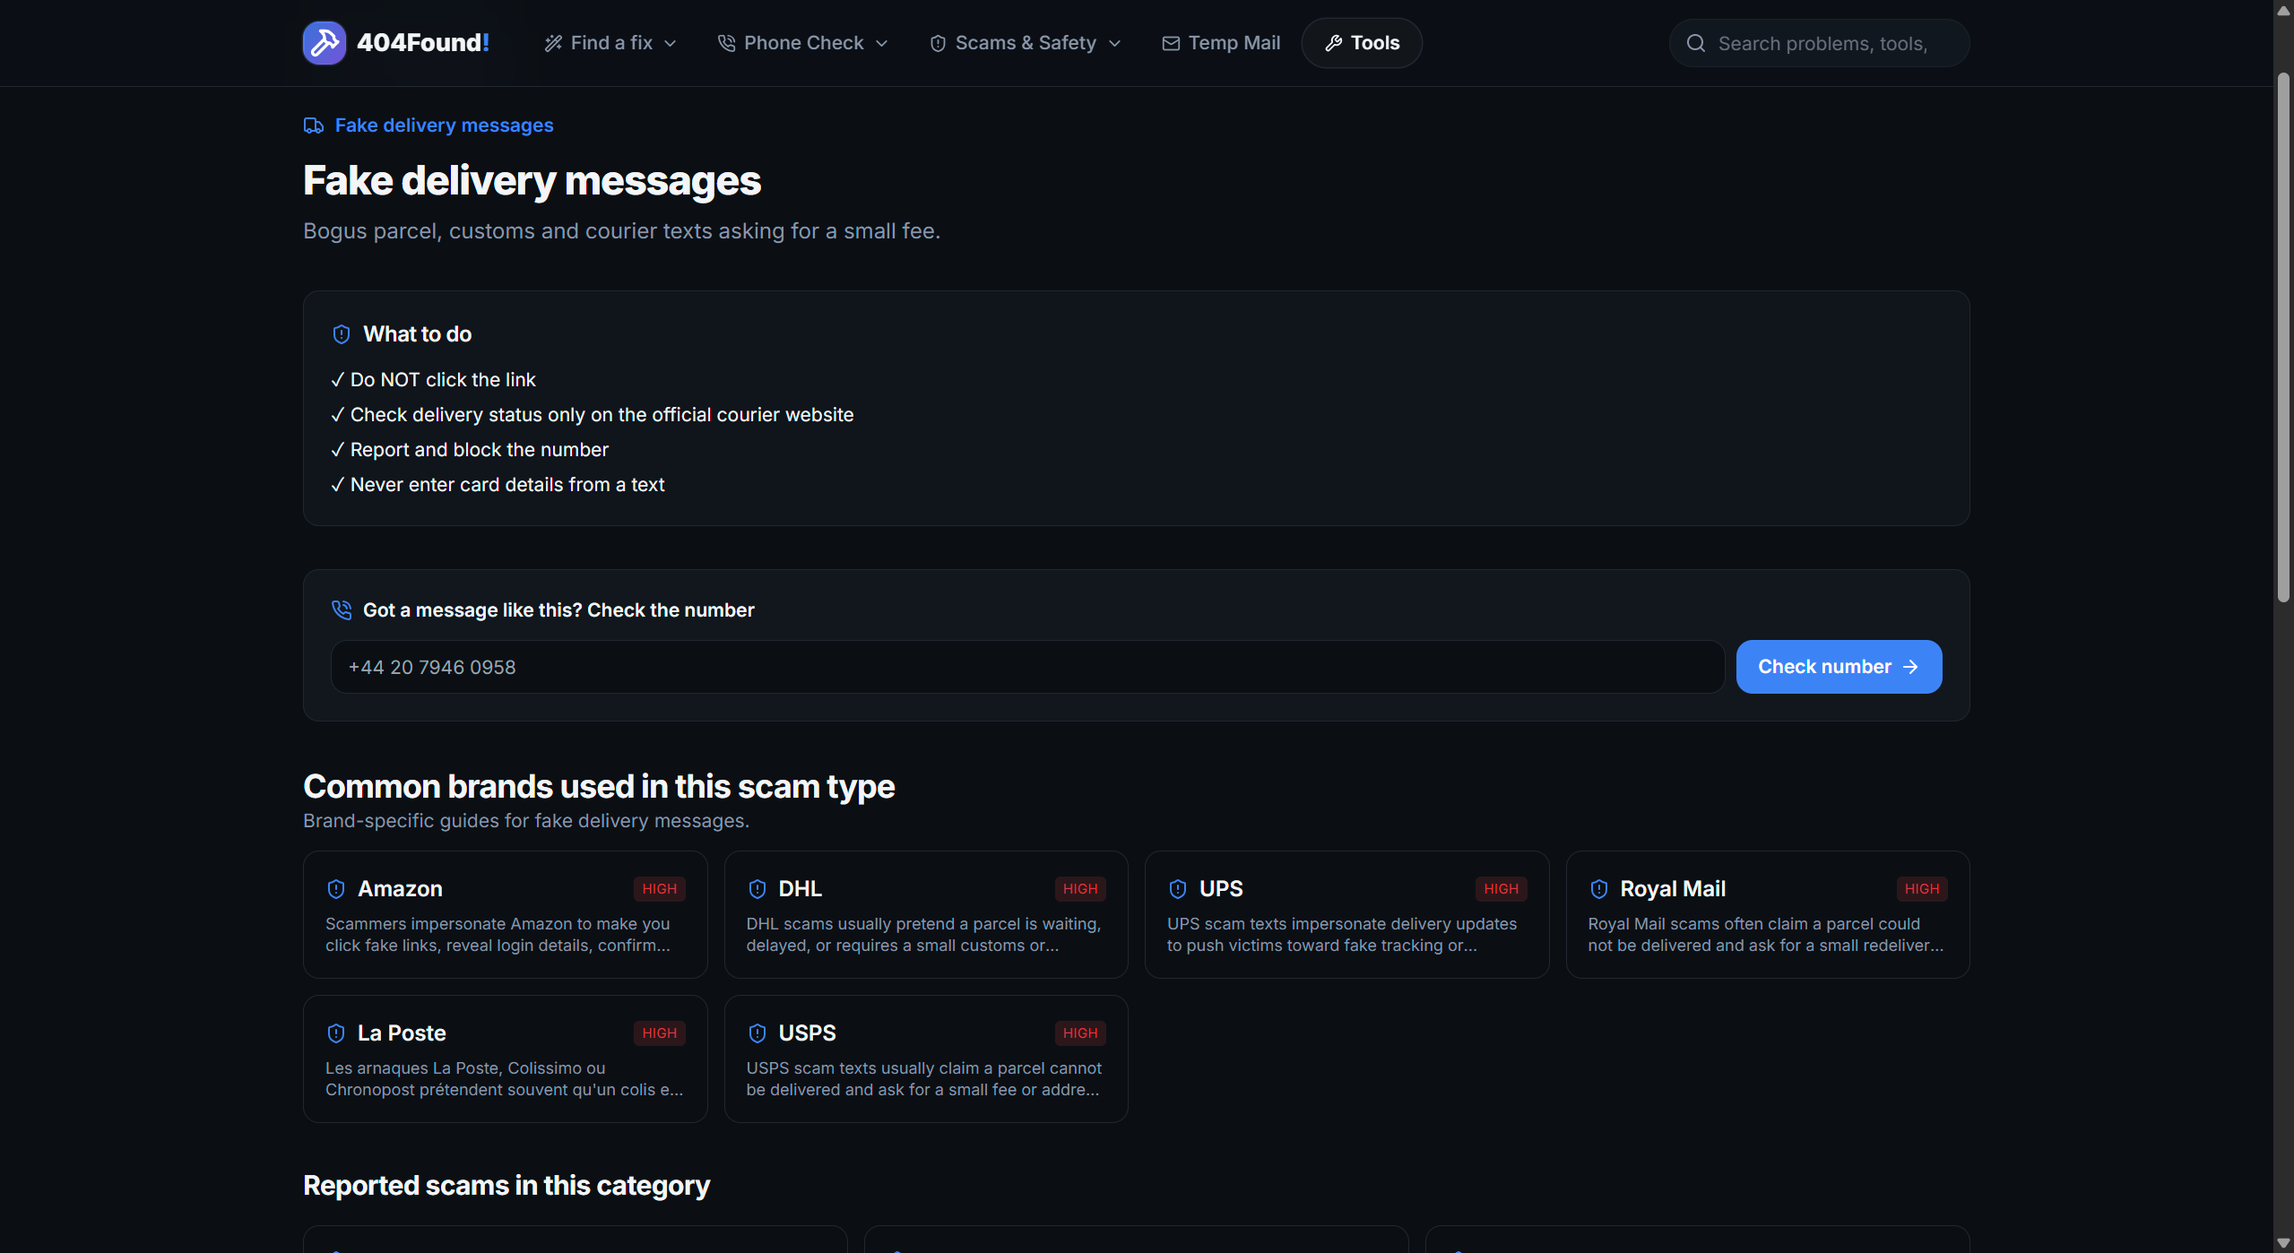Viewport: 2294px width, 1253px height.
Task: Click the HIGH badge on Royal Mail card
Action: pyautogui.click(x=1922, y=889)
